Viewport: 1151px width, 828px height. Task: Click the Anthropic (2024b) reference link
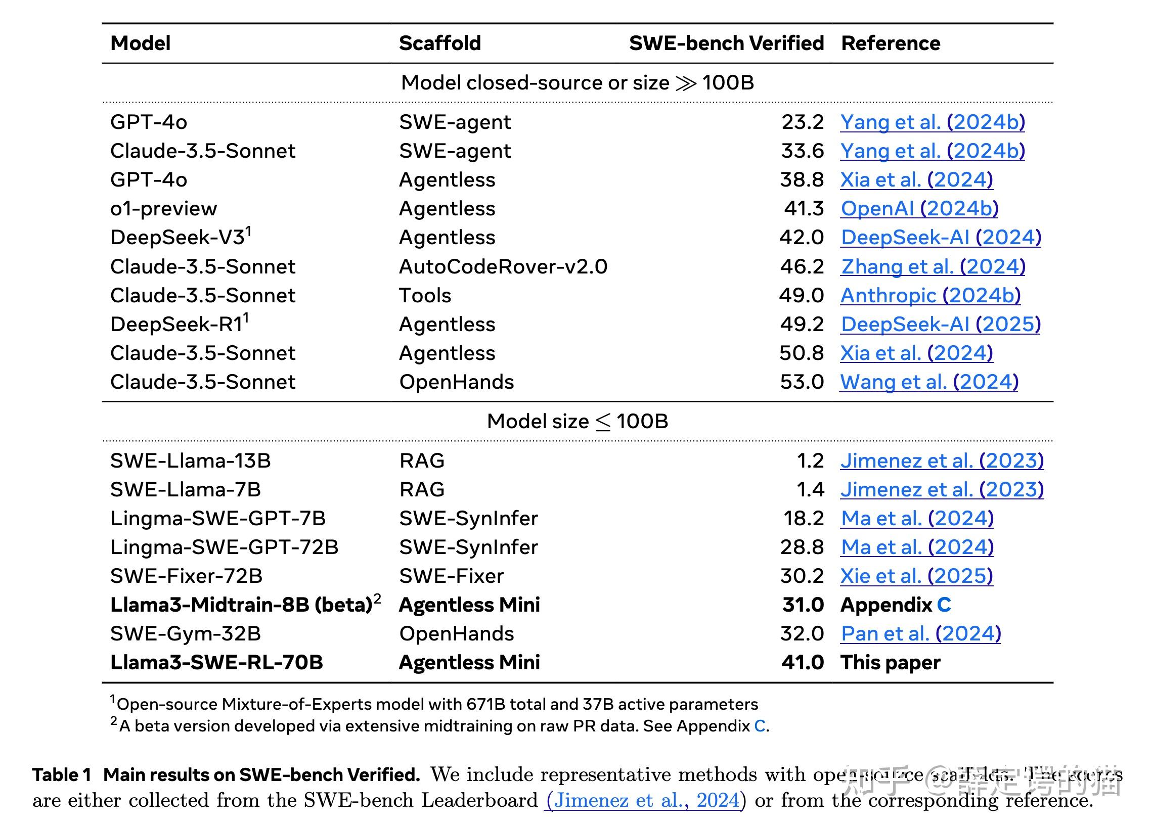[x=930, y=296]
